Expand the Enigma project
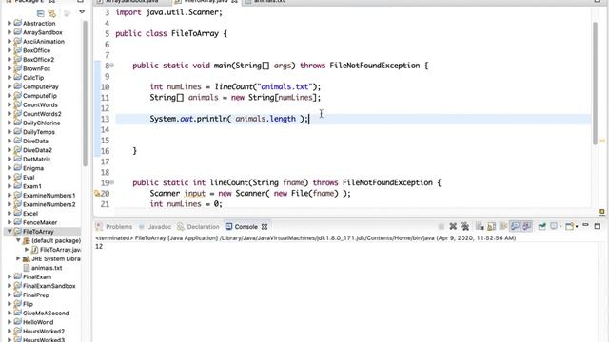609x342 pixels. click(x=10, y=168)
